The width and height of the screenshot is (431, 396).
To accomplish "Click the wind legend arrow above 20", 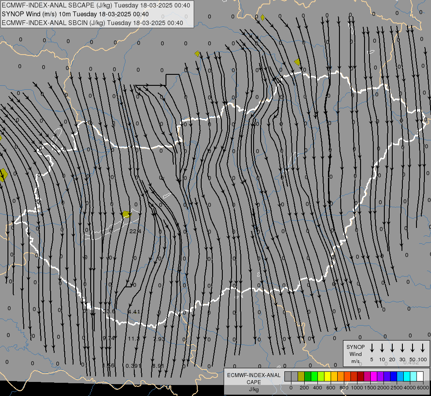I will coord(392,348).
